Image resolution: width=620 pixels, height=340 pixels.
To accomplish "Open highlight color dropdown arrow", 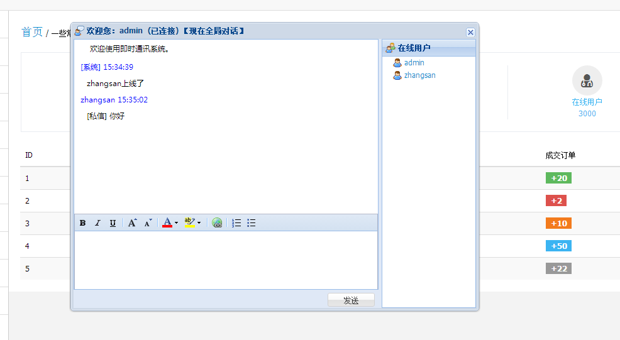I will 199,223.
